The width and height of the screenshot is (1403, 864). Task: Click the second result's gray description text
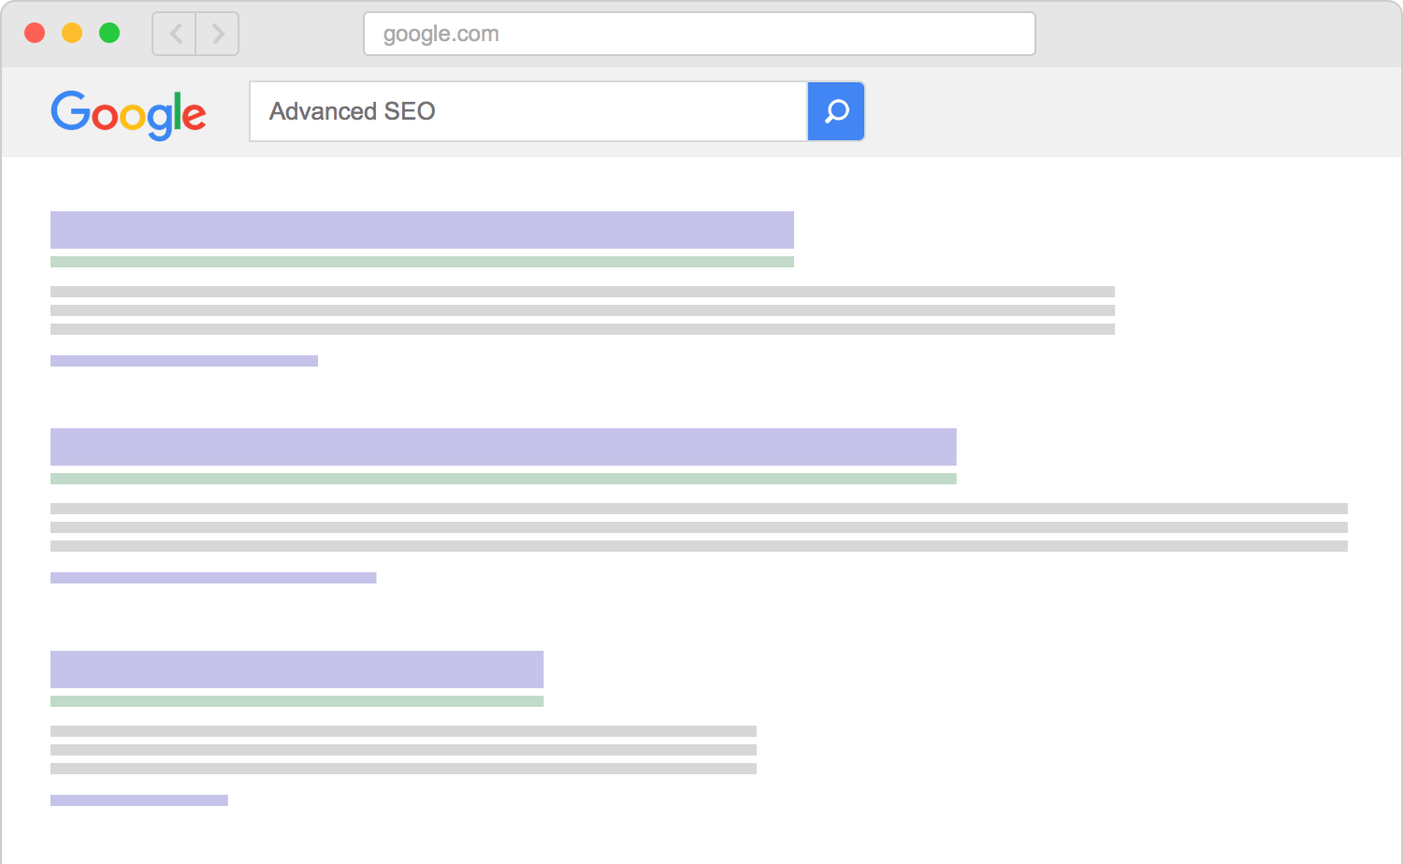[699, 527]
